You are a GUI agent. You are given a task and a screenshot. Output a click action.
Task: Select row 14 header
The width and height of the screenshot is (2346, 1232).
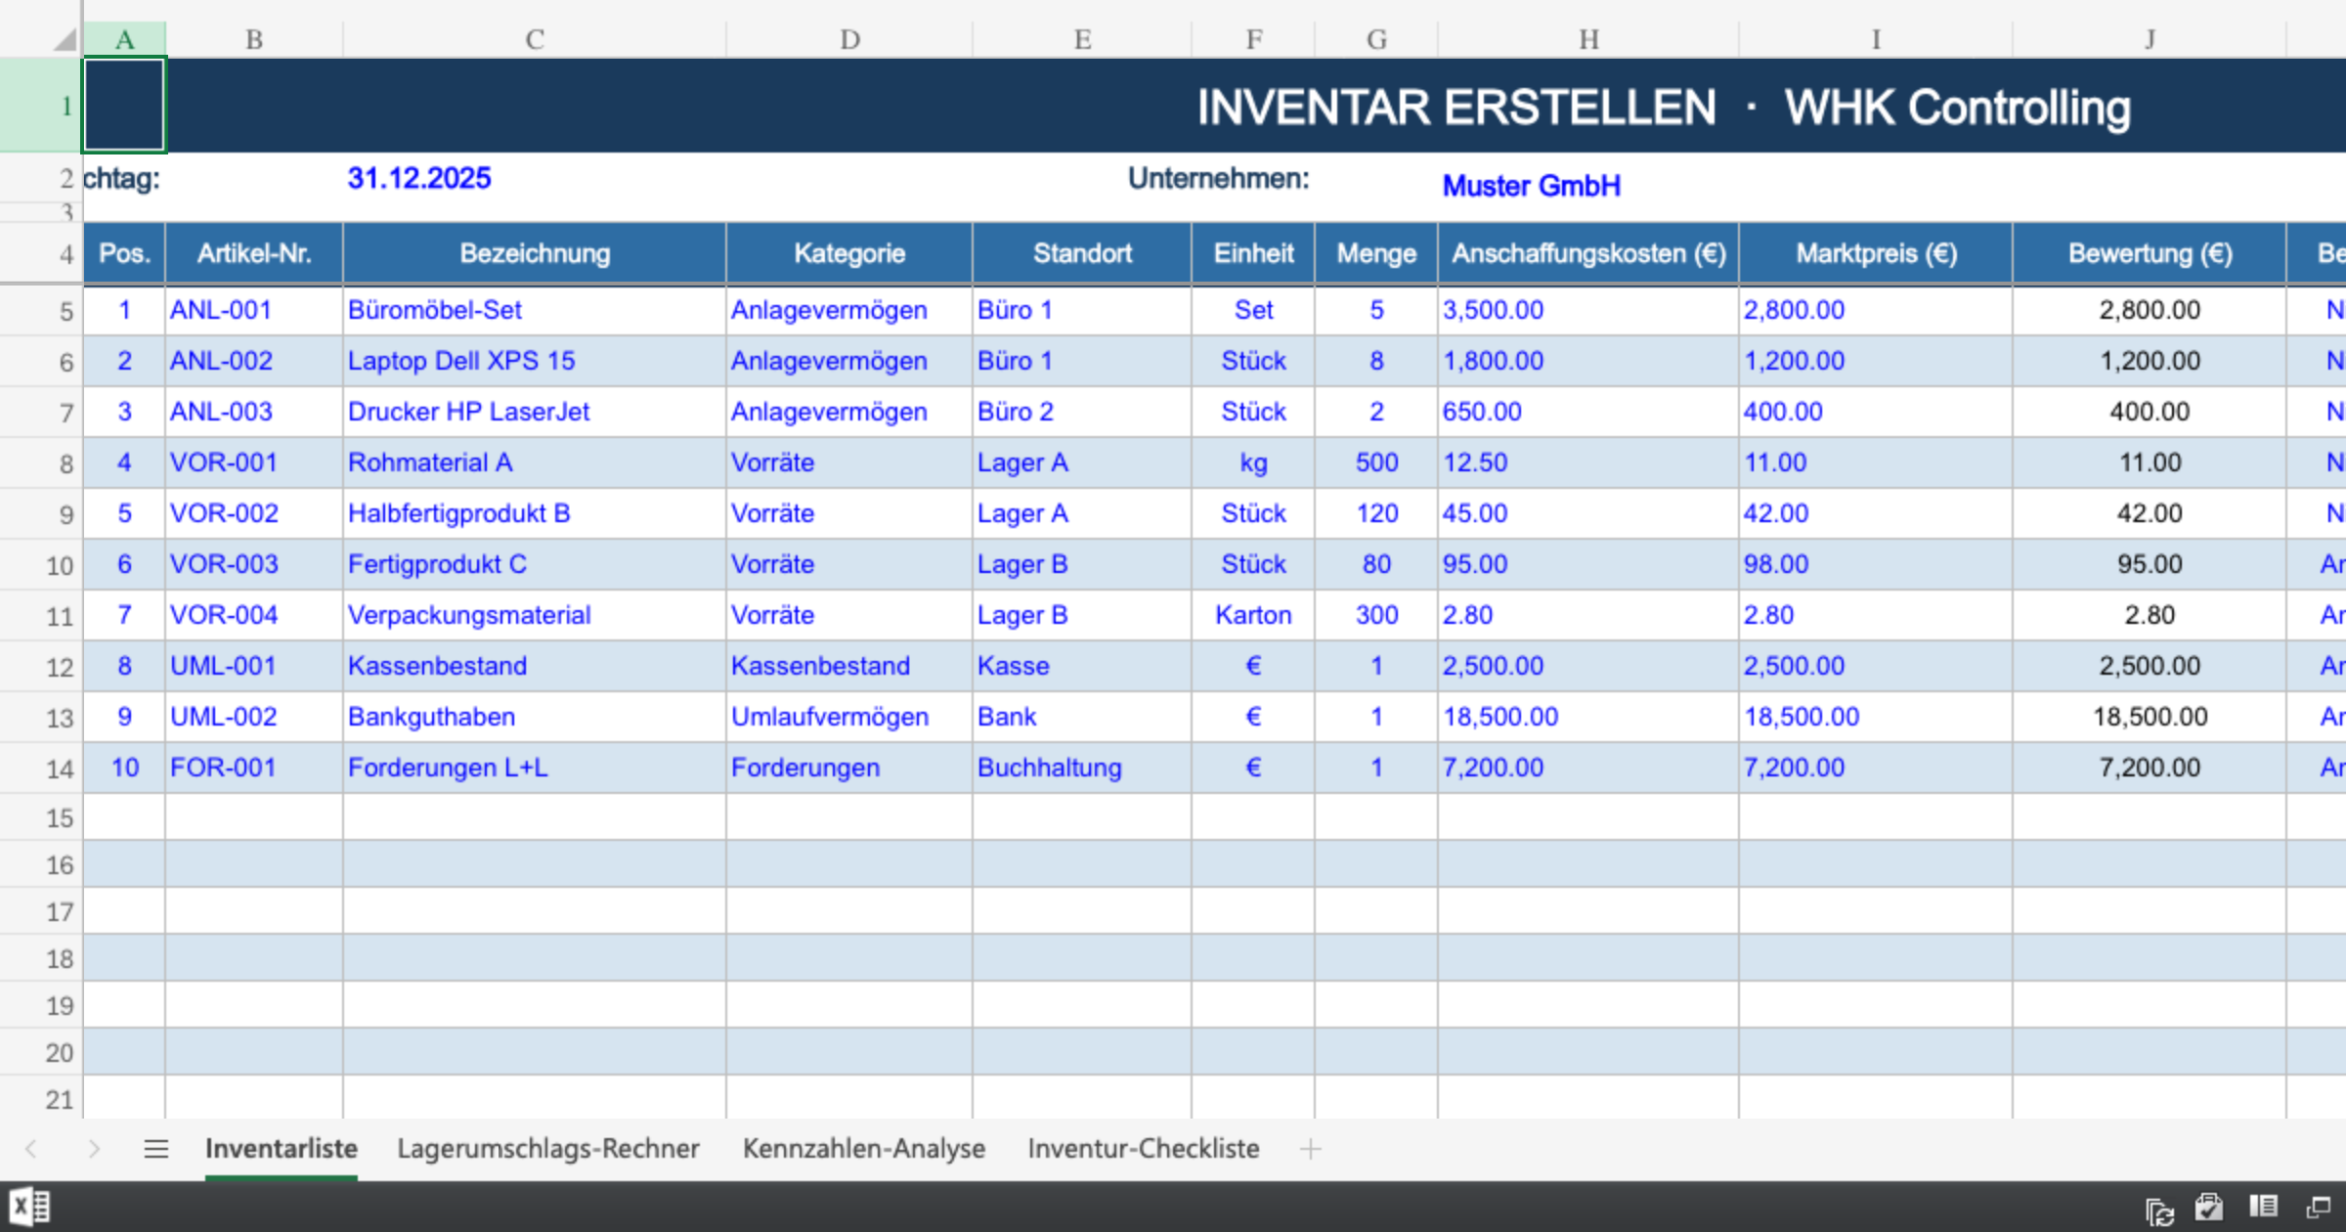click(x=41, y=768)
